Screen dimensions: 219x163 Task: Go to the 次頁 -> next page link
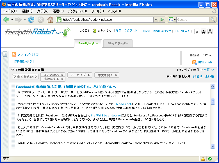pos(209,70)
